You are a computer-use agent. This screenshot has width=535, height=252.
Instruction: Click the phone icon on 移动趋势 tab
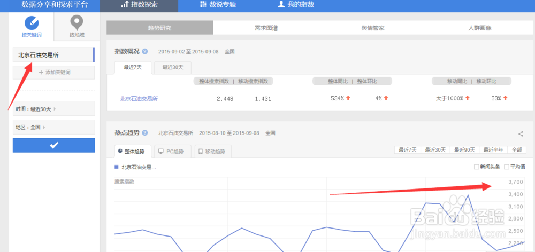[200, 151]
